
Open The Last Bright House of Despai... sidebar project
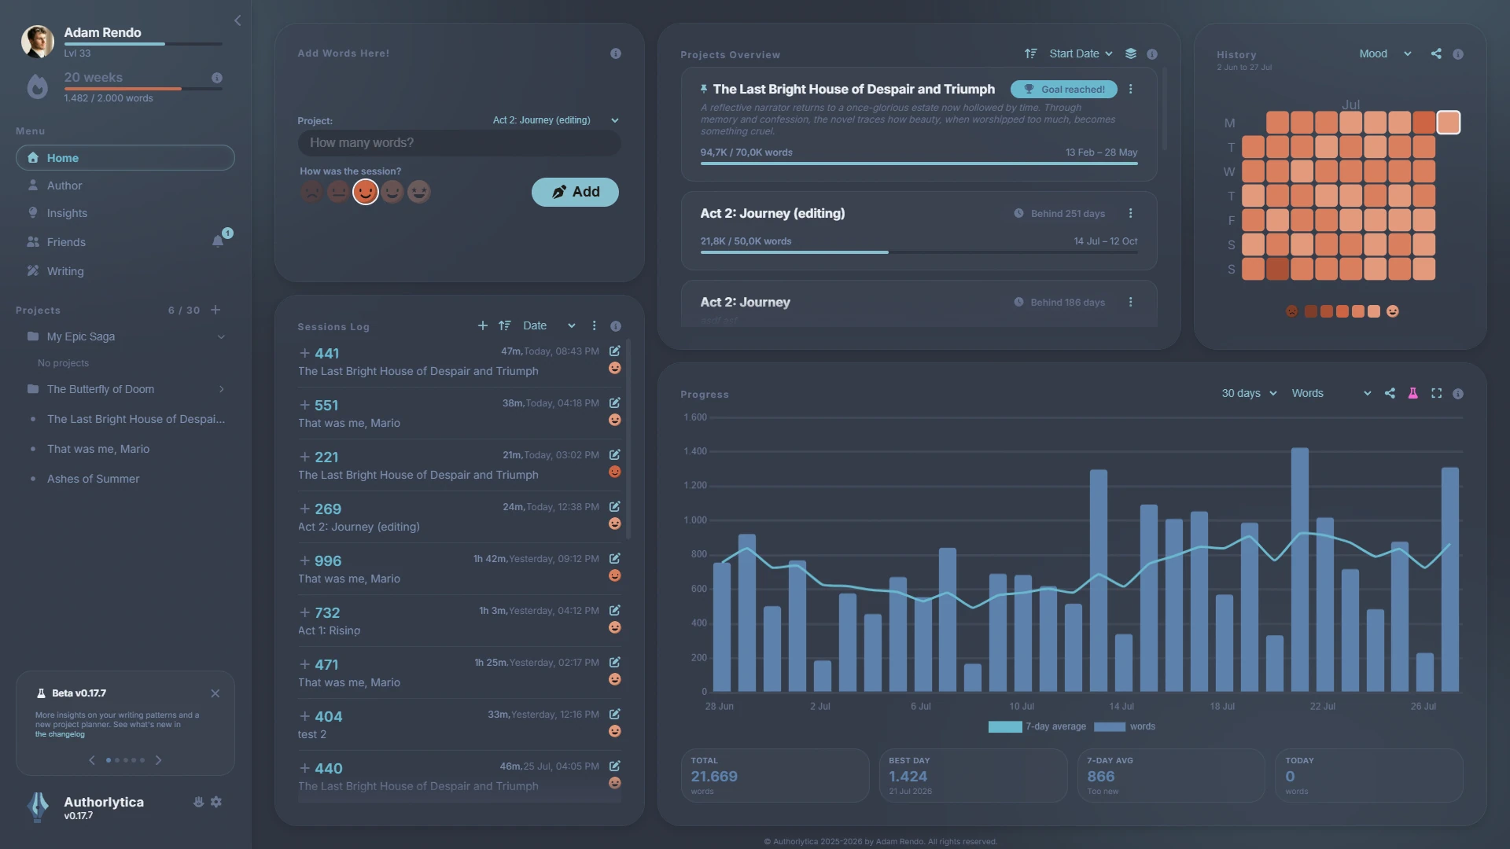tap(136, 419)
